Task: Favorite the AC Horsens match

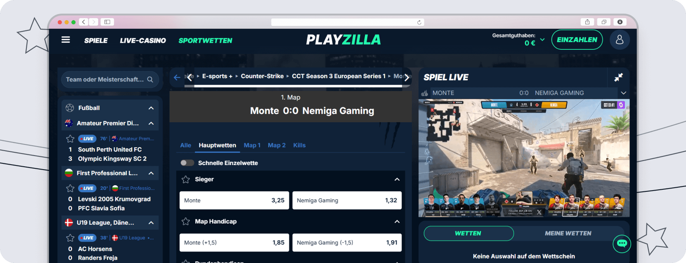Action: point(70,238)
